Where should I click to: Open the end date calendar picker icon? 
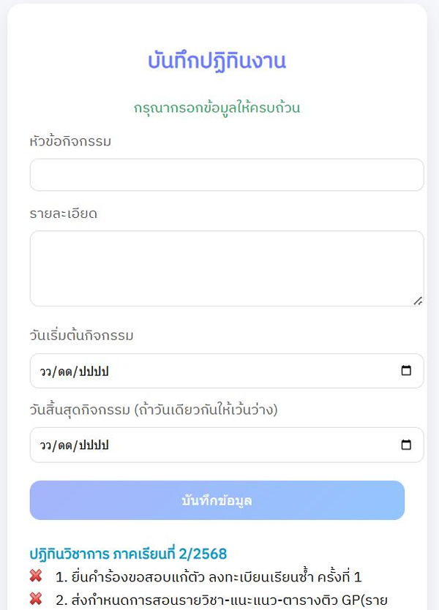tap(407, 445)
